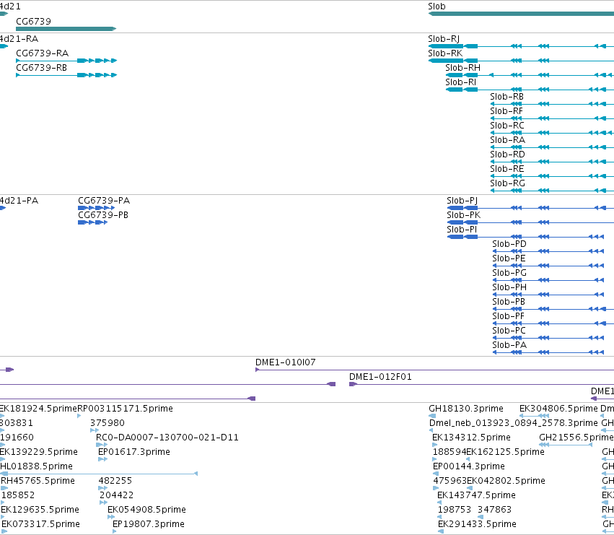
Task: Select the Slob-RH transcript
Action: tap(463, 67)
